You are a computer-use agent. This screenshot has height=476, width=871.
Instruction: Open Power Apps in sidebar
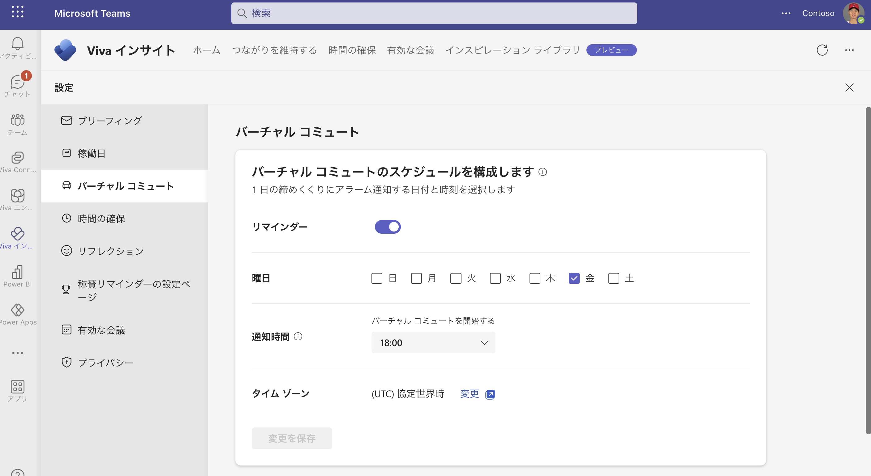pos(18,310)
